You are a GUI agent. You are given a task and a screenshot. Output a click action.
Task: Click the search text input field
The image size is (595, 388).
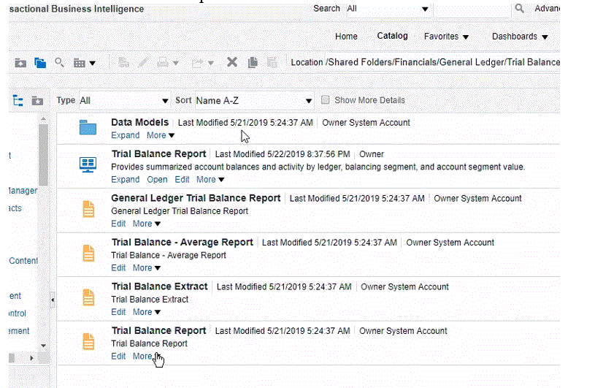click(471, 9)
